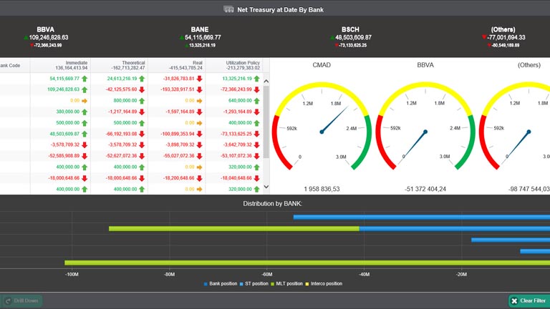Click red down arrow beside -42,125,575.60
The height and width of the screenshot is (309, 550).
[142, 89]
